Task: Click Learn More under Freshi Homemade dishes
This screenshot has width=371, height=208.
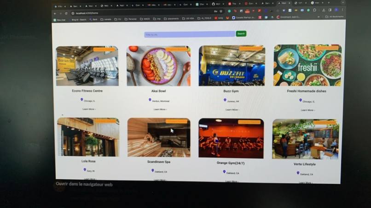Action: pyautogui.click(x=307, y=110)
